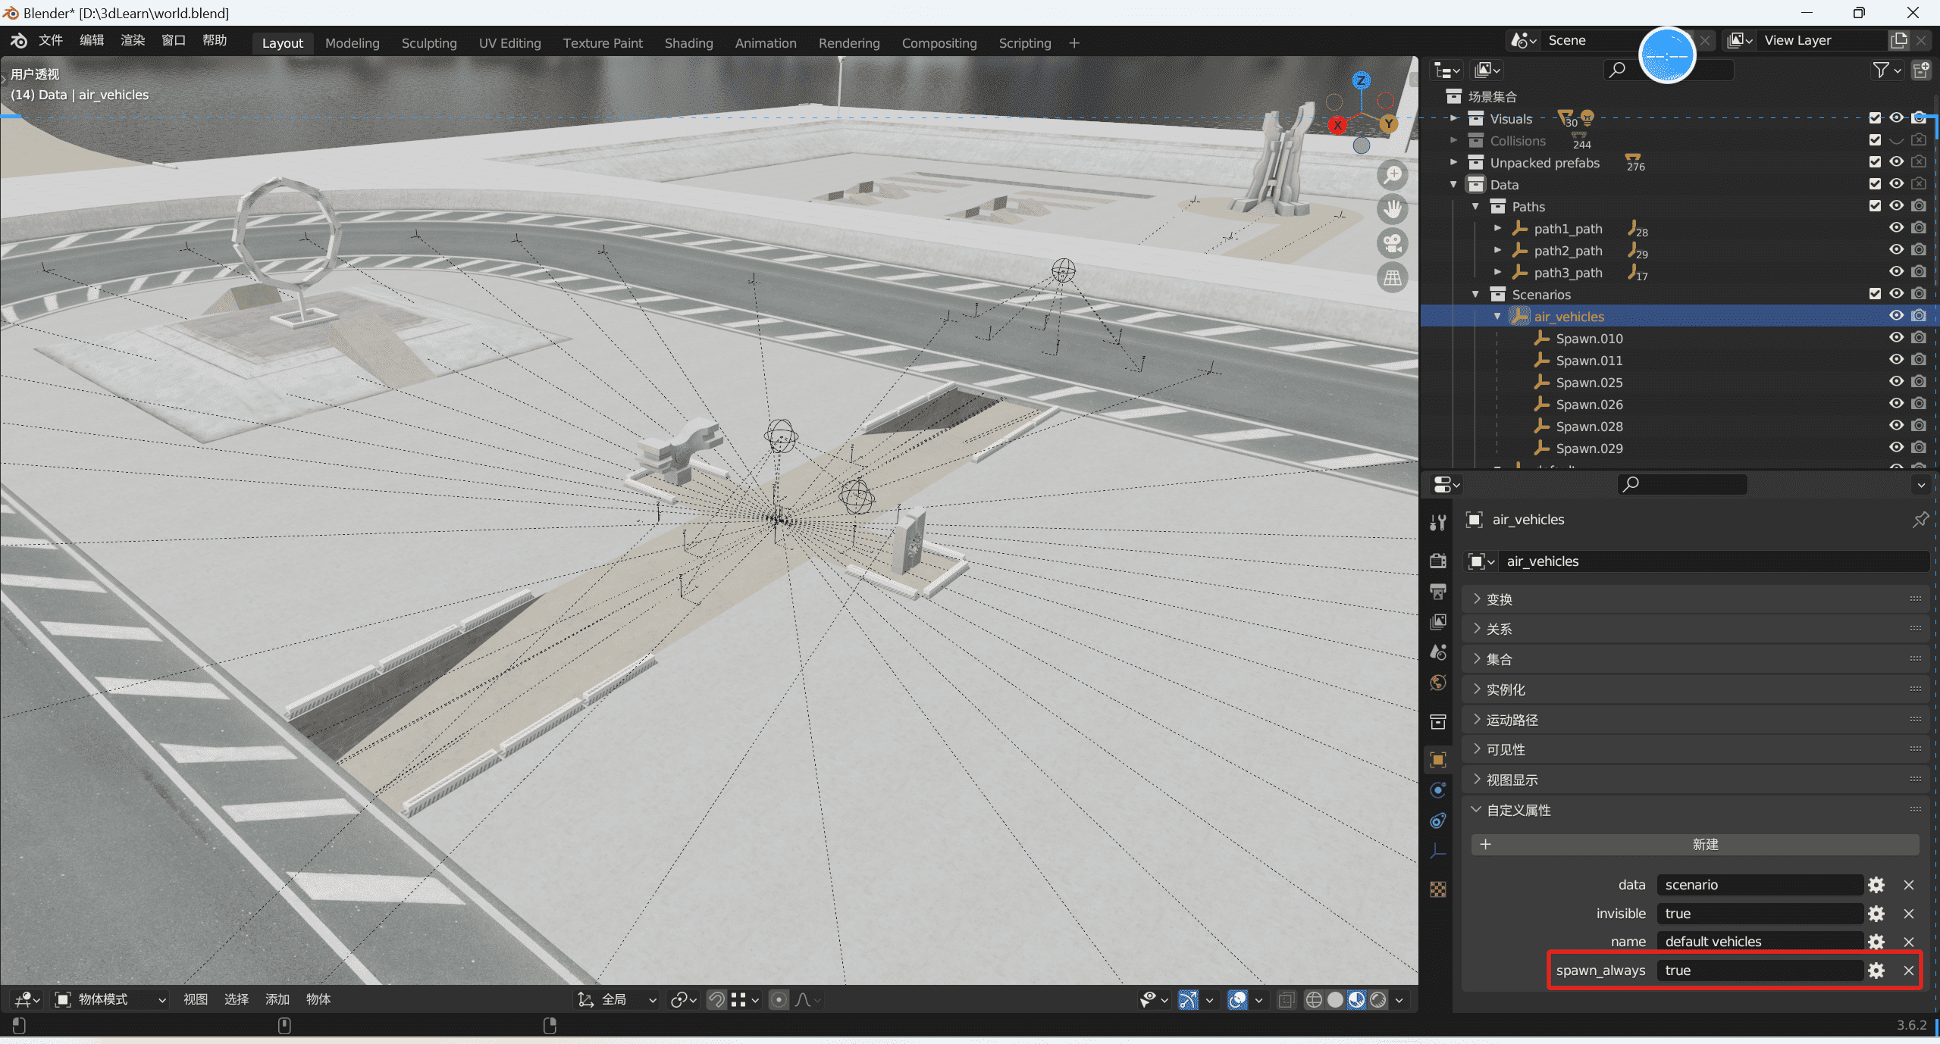Open the Scene properties tab
The height and width of the screenshot is (1044, 1940).
1437,652
